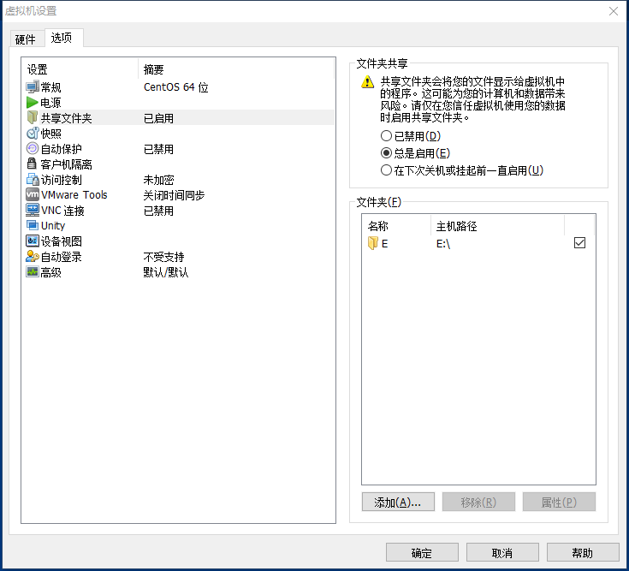Select the Unity row label
This screenshot has width=629, height=571.
53,225
